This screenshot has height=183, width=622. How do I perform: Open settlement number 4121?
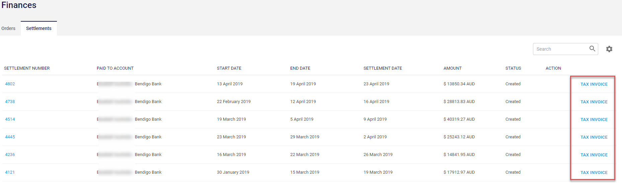[10, 172]
